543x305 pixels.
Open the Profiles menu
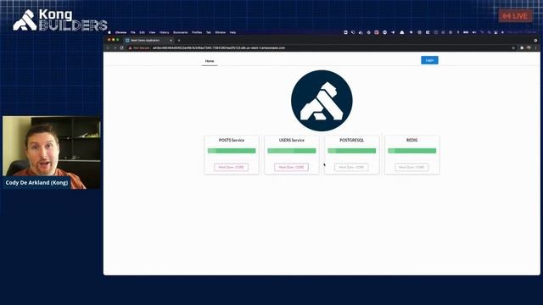(197, 32)
